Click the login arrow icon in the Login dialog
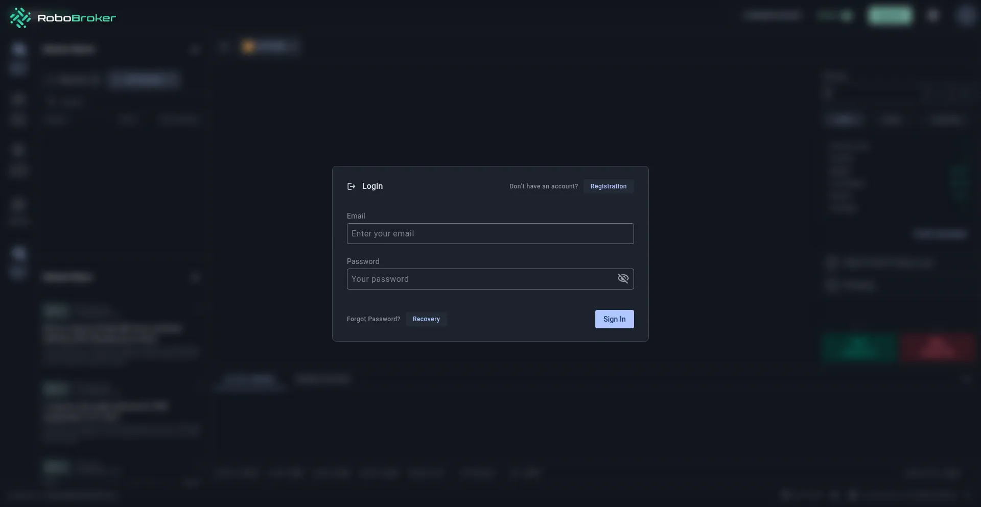The width and height of the screenshot is (981, 507). coord(351,186)
